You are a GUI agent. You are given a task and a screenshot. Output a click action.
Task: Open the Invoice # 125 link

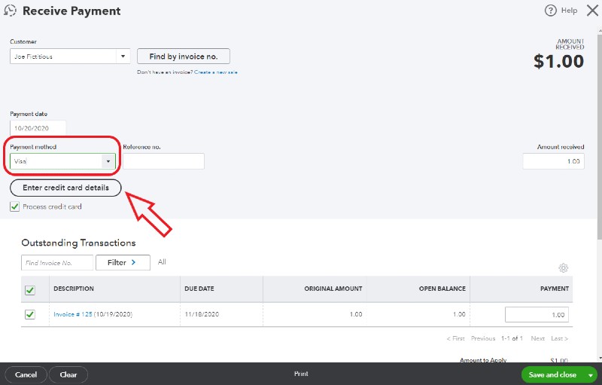tap(73, 314)
